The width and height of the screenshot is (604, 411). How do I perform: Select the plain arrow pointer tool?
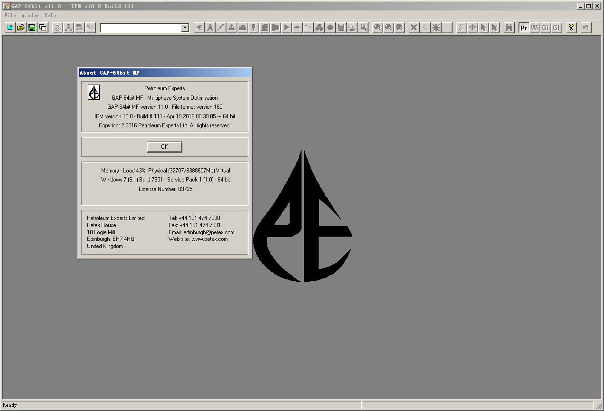(483, 28)
